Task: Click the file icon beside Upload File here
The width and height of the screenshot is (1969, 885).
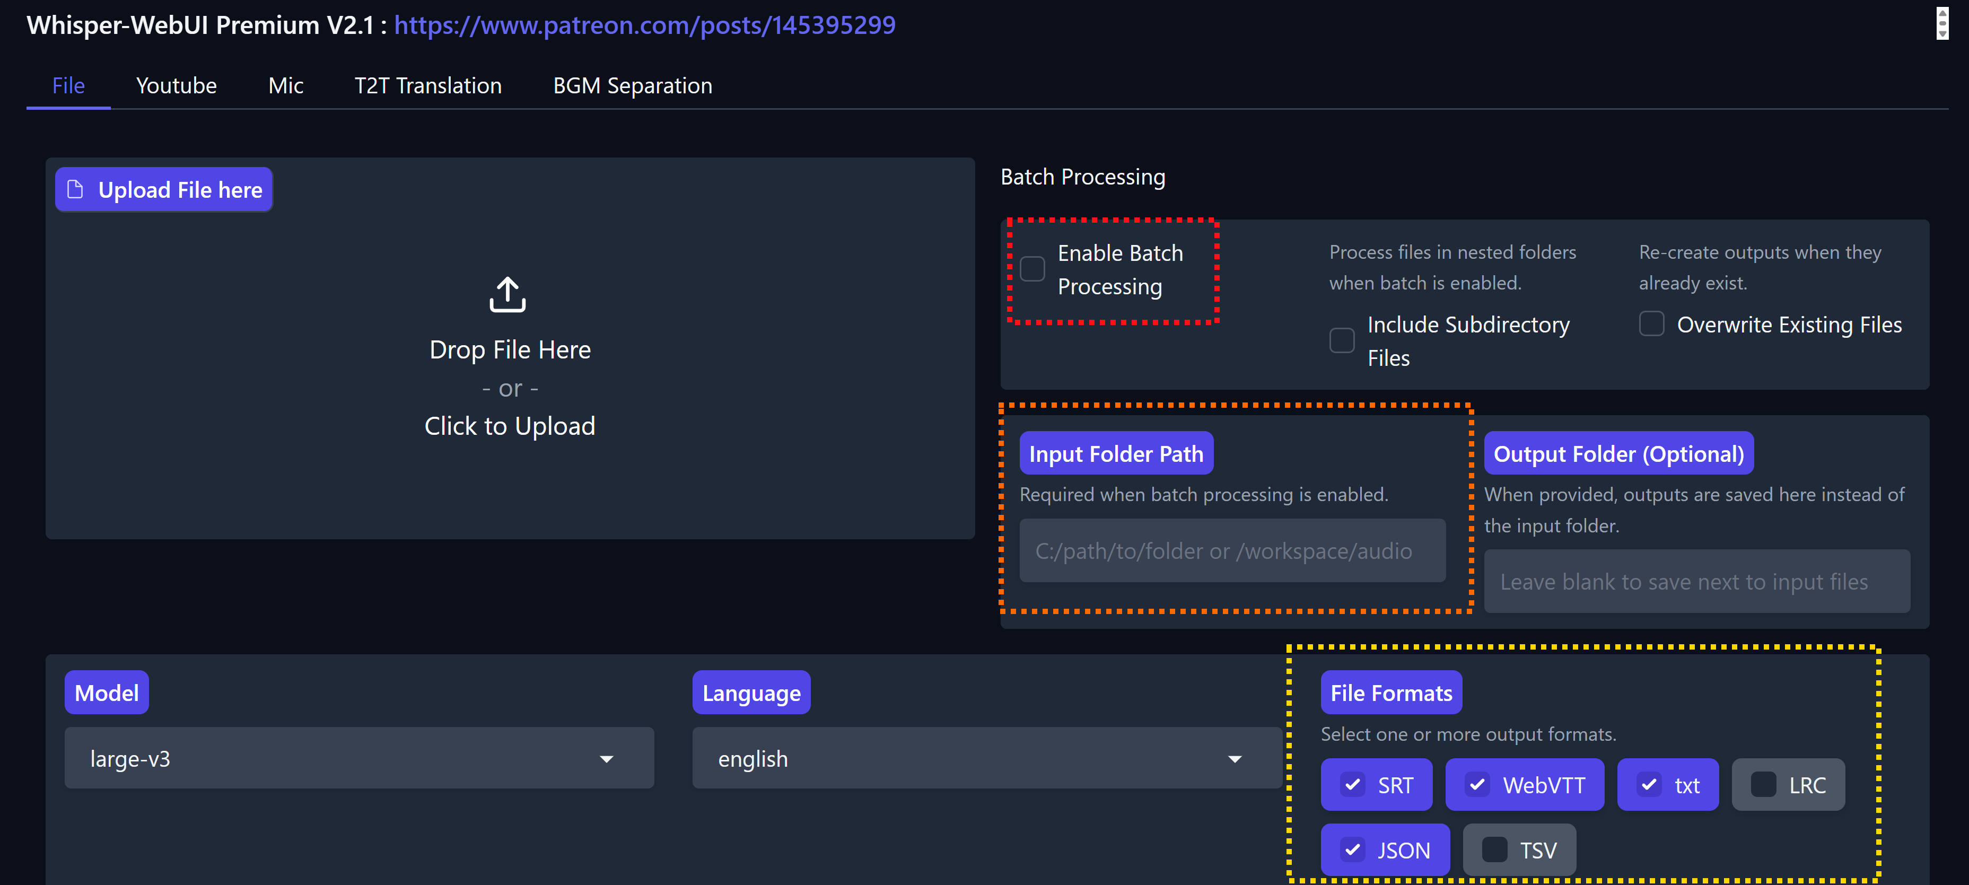Action: [x=75, y=189]
